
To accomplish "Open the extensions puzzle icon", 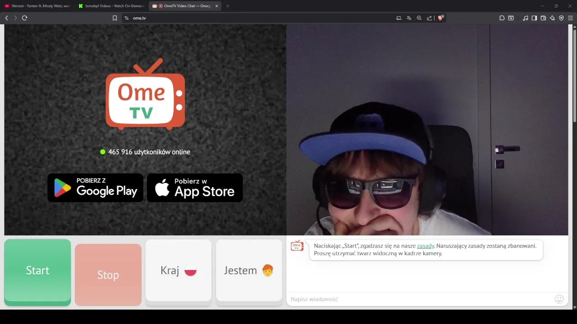I will click(502, 18).
